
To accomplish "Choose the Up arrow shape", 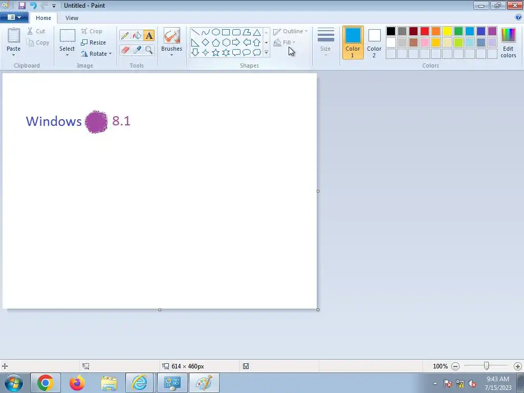I will (x=257, y=42).
